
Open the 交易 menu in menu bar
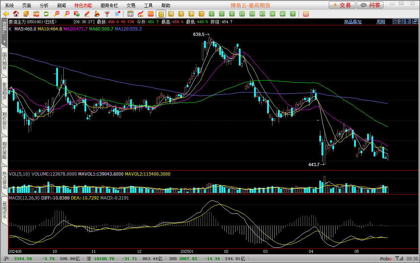(131, 5)
